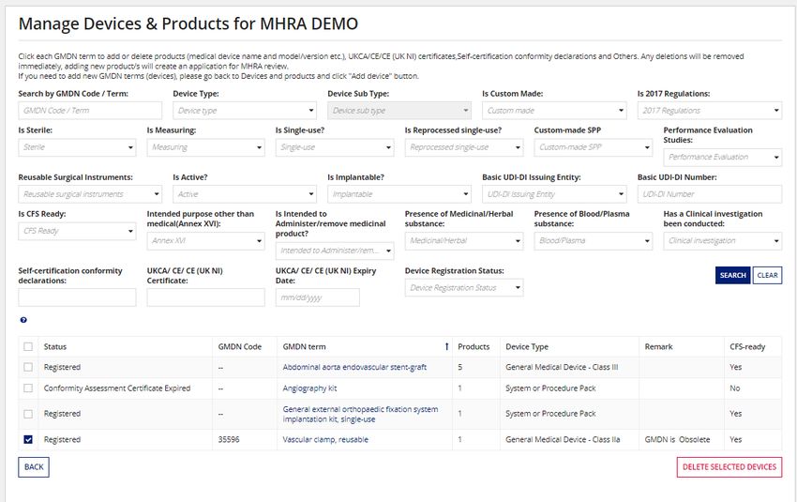Open General external orthopaedic fixation system link

pos(360,414)
